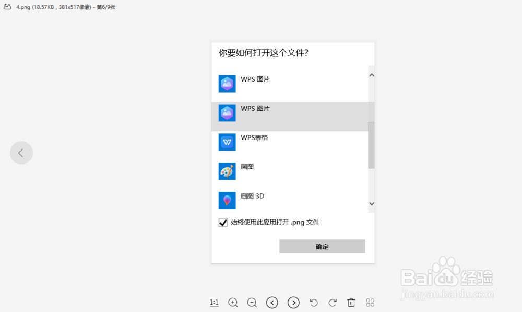The height and width of the screenshot is (312, 522).
Task: Go to previous image in bottom toolbar
Action: (272, 303)
